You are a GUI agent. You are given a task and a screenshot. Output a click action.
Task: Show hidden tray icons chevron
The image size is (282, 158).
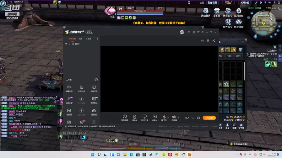237,154
